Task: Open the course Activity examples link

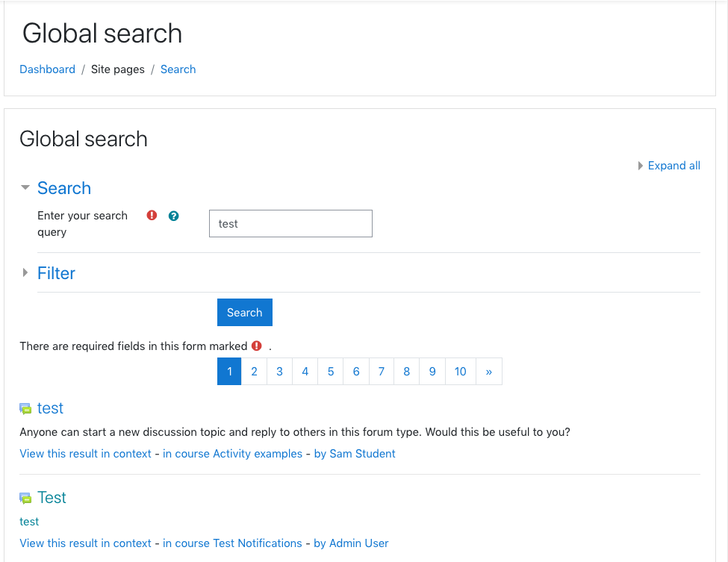Action: (233, 453)
